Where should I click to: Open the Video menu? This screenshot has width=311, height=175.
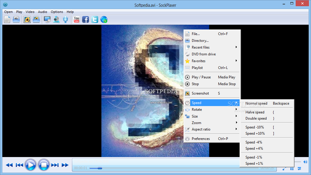30,12
